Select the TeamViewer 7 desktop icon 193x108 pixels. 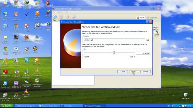click(5, 84)
